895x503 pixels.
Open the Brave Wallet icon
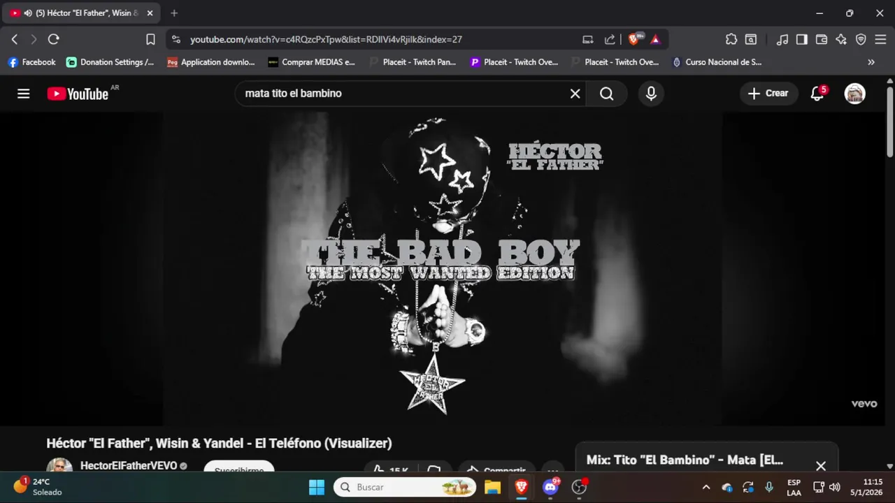coord(822,40)
